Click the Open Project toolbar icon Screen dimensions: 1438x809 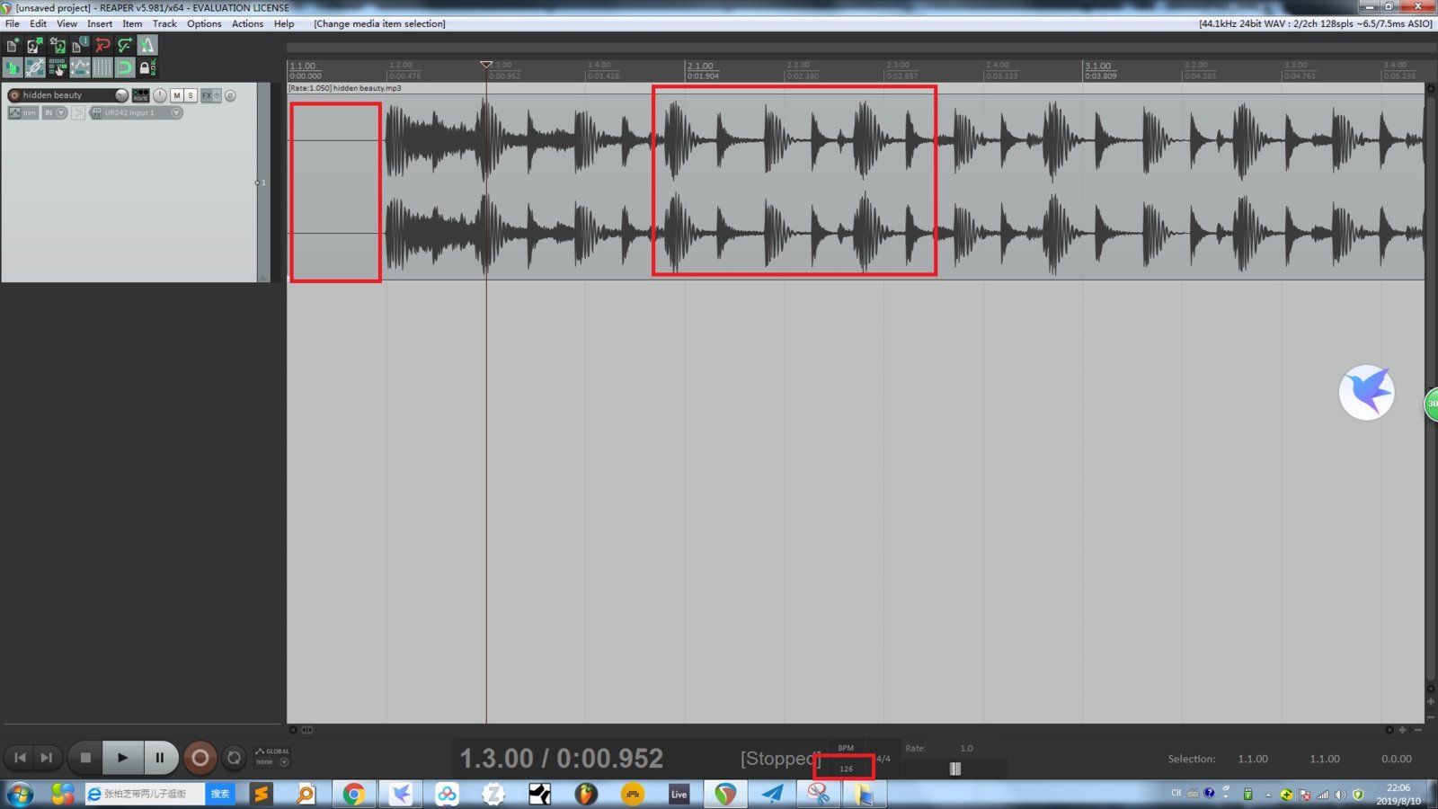coord(35,45)
